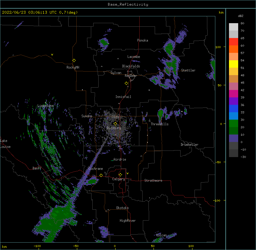Click the -100 tick on right axis
This screenshot has width=256, height=250.
coord(217,200)
